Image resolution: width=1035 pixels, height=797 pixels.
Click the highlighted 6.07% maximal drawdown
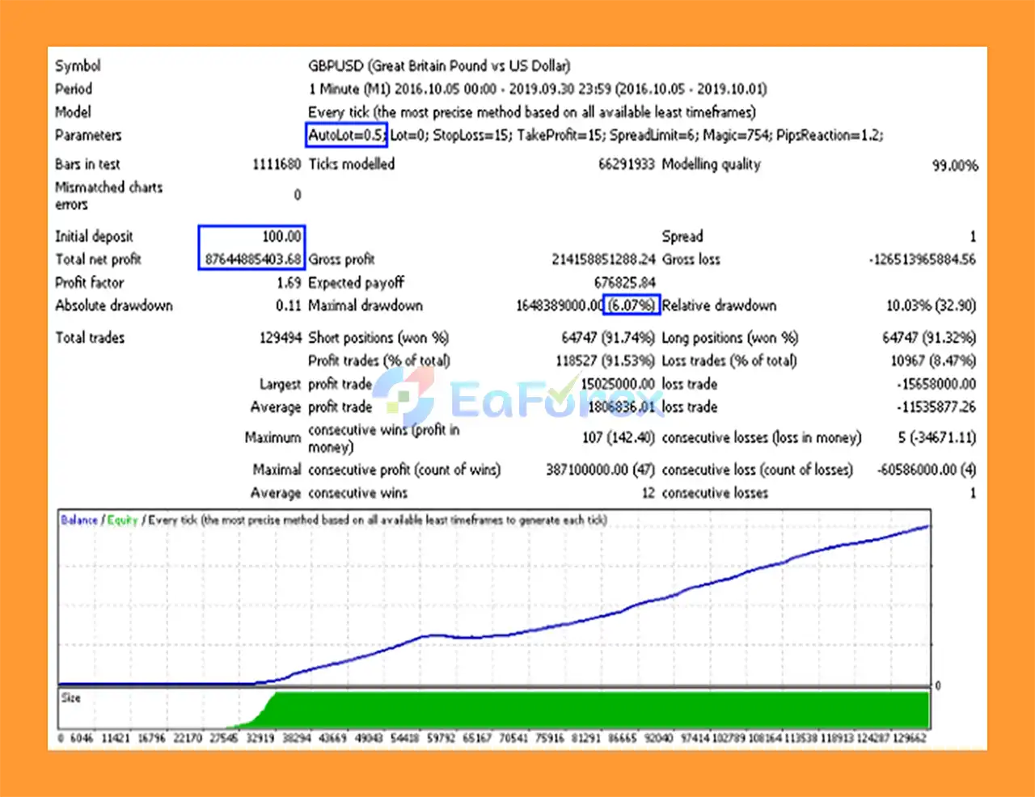632,306
